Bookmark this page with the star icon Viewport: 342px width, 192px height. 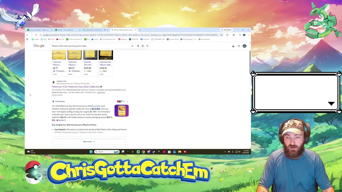221,35
